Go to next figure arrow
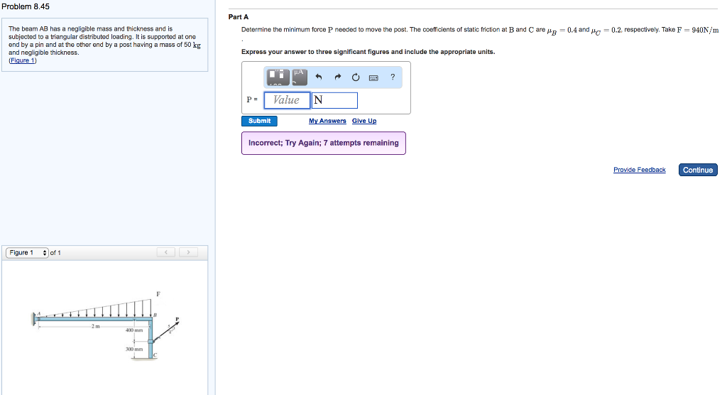The width and height of the screenshot is (727, 395). point(188,252)
